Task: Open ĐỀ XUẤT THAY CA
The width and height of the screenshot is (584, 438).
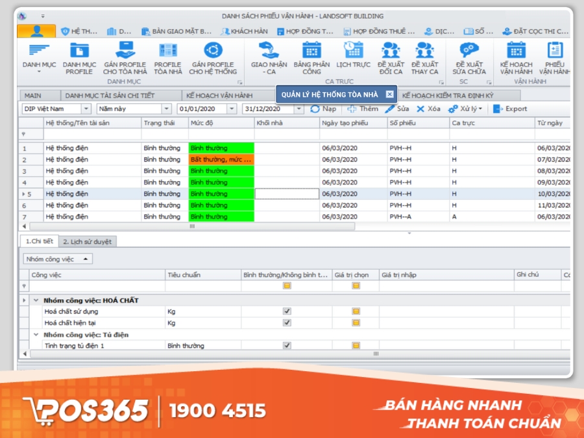Action: 426,58
